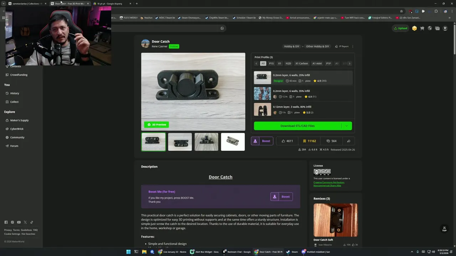Select the A1 mini printer filter
This screenshot has width=456, height=256.
317,64
